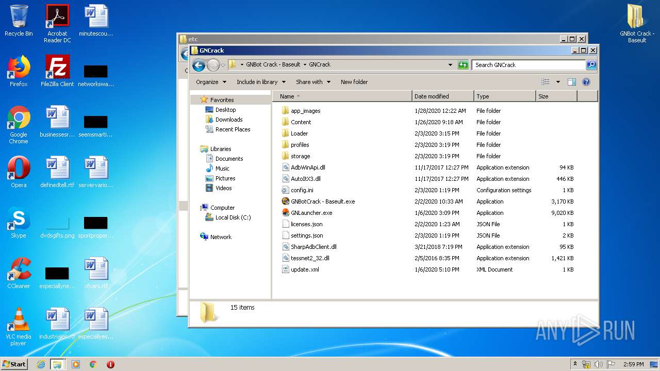
Task: Launch Opera browser shortcut
Action: pos(19,172)
